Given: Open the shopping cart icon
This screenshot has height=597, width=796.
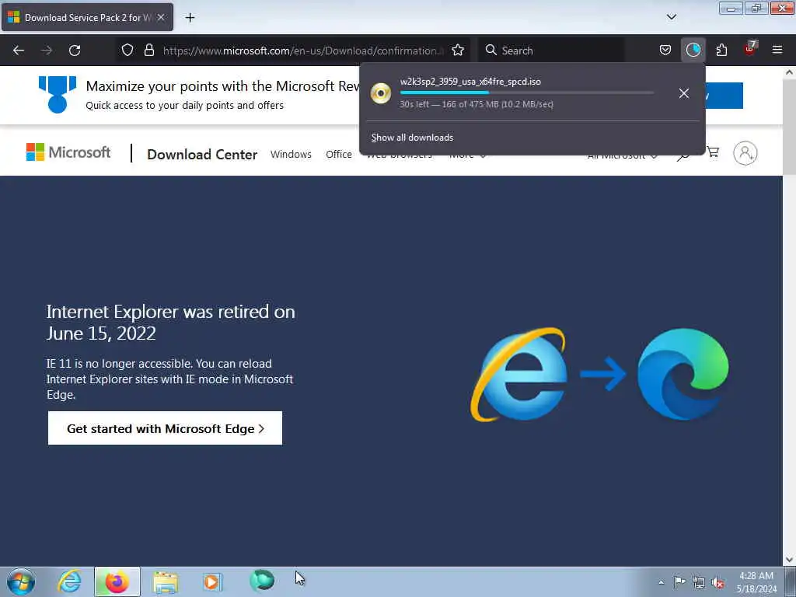Looking at the screenshot, I should point(713,152).
